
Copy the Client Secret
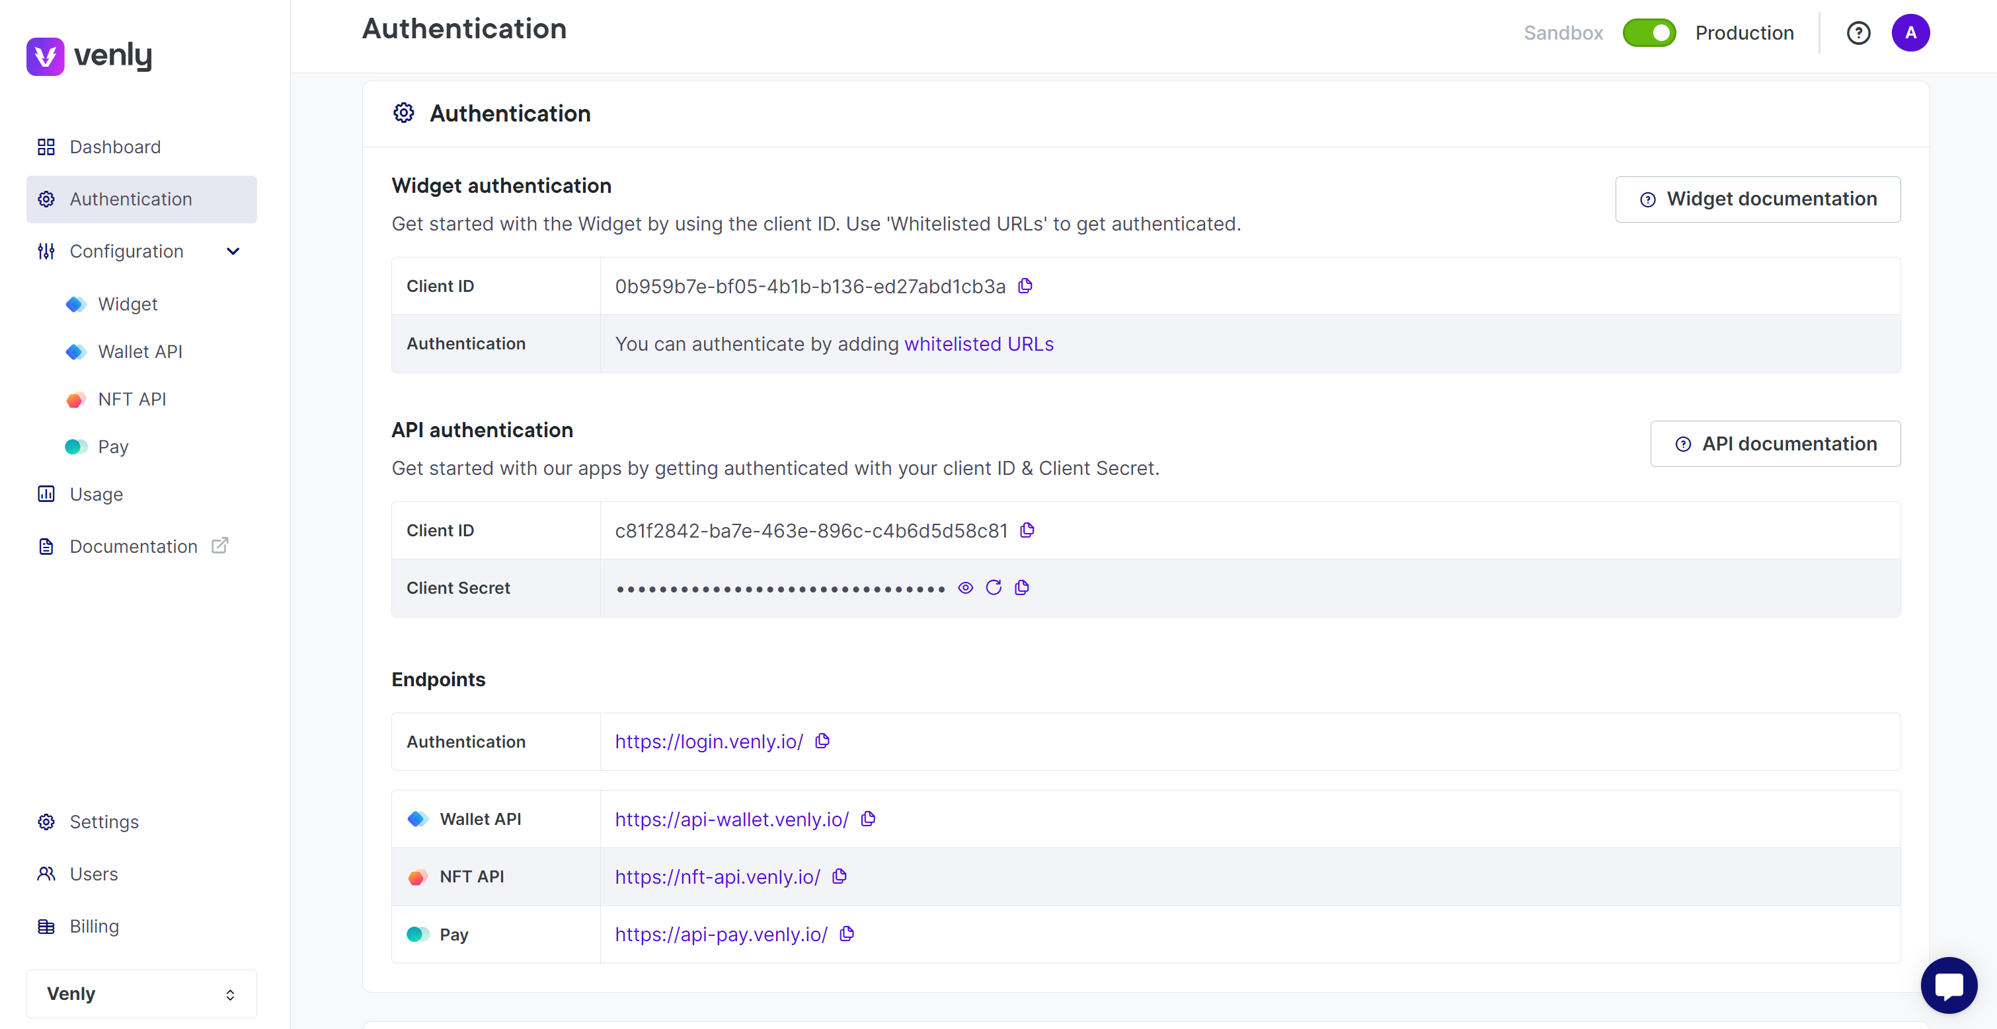tap(1022, 588)
